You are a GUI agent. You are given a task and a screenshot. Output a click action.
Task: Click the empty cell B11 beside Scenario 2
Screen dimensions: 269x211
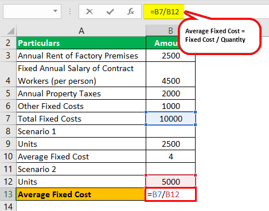pos(170,169)
